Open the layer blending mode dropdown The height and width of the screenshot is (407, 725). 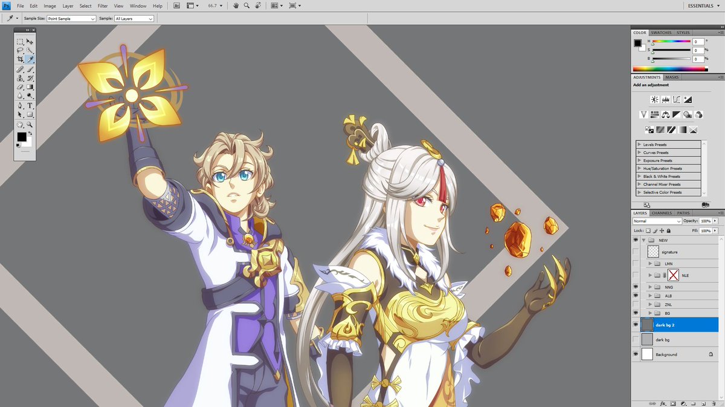click(x=657, y=221)
